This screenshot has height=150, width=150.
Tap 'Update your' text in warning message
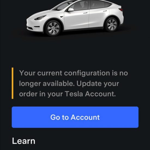tap(98, 84)
